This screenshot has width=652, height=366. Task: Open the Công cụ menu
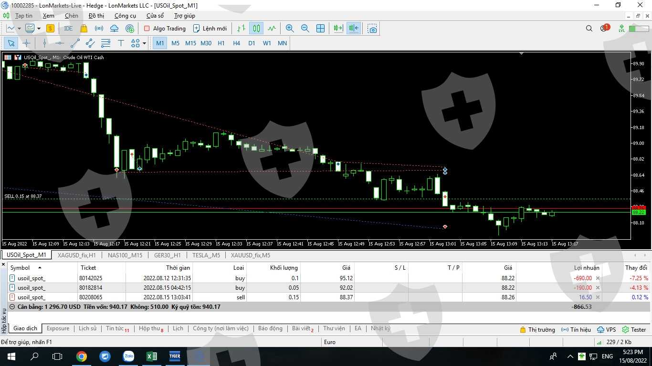tap(125, 16)
